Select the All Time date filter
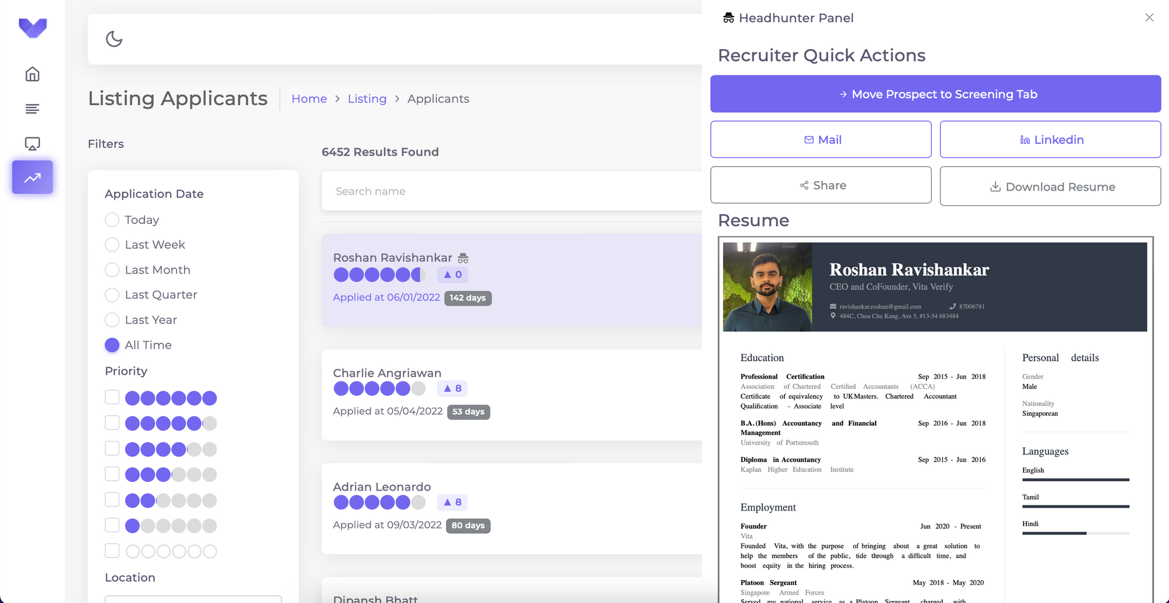This screenshot has width=1169, height=603. point(112,345)
